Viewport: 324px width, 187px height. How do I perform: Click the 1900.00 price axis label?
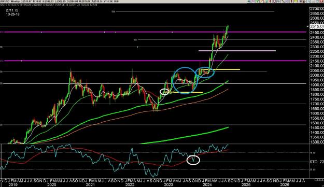317,85
